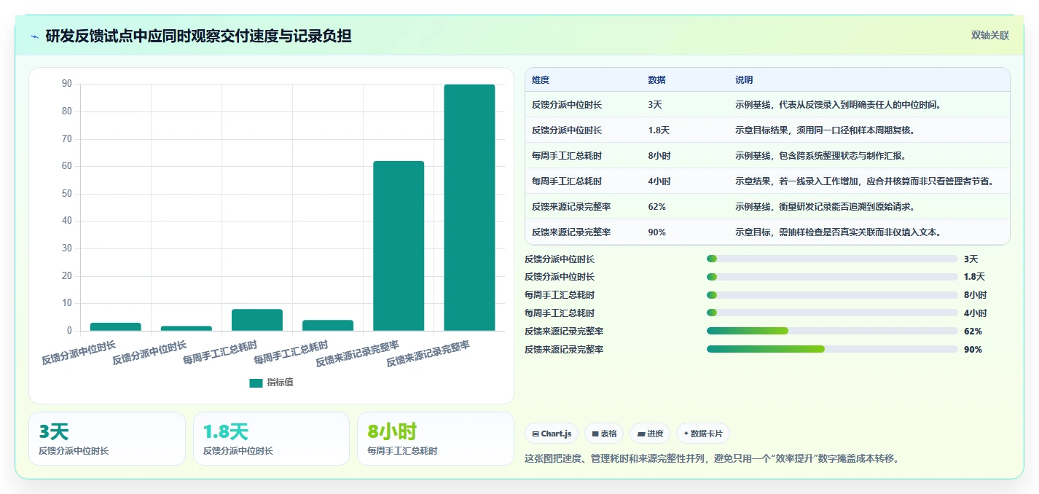
Task: Click y-axis label 90 on the chart
Action: tap(67, 84)
